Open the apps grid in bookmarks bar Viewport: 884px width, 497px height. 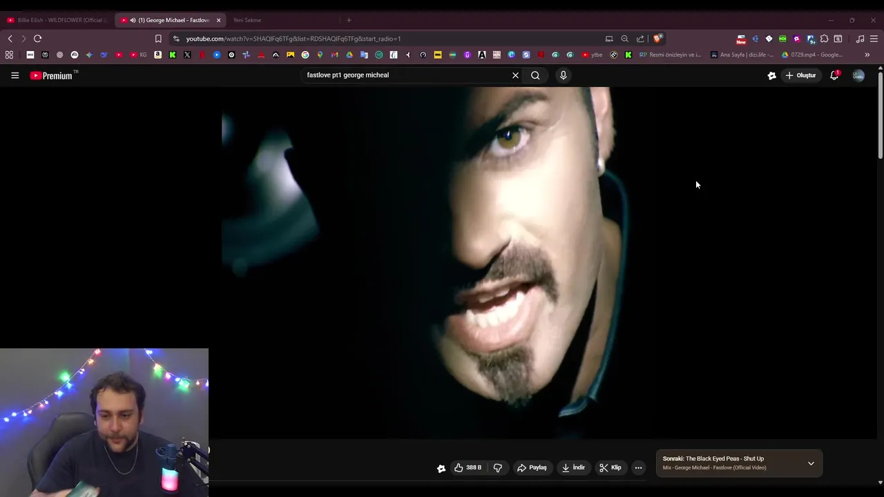point(9,55)
